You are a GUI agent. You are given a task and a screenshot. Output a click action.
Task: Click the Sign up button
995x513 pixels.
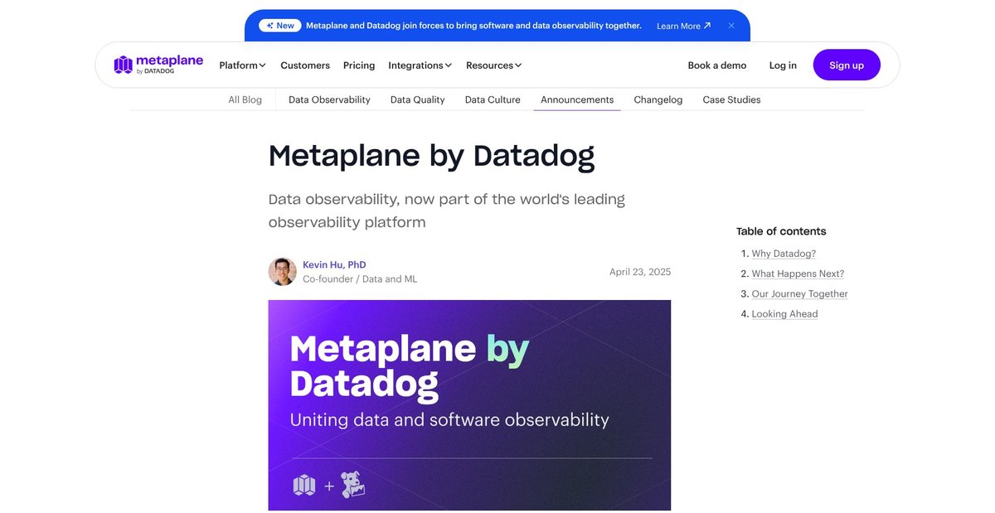847,65
